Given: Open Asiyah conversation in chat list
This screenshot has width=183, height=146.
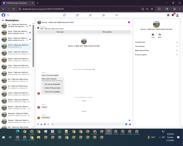Looking at the screenshot, I should (16, 53).
